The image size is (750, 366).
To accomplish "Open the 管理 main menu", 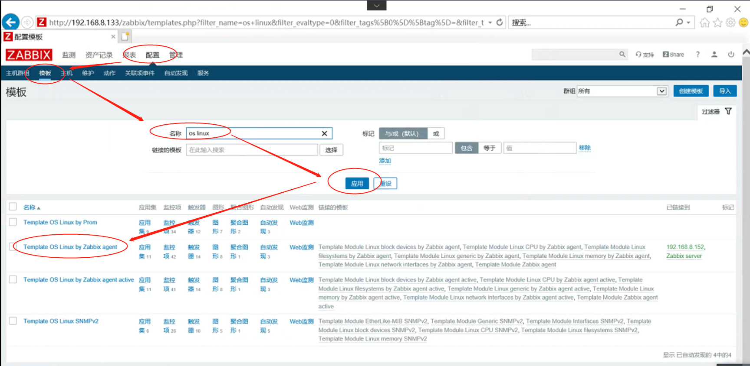I will tap(176, 55).
